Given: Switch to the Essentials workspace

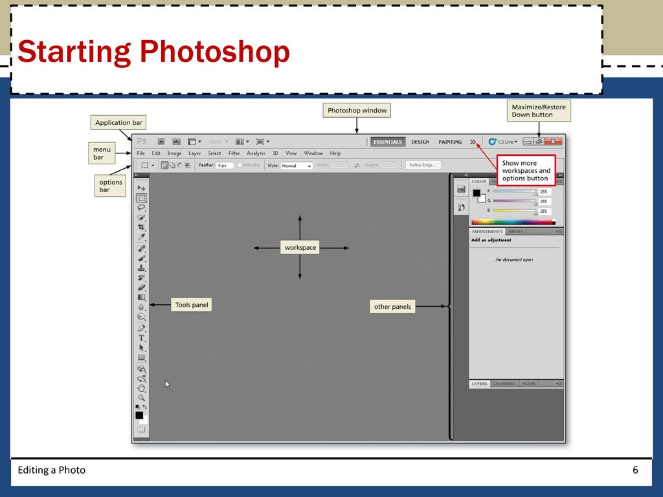Looking at the screenshot, I should pos(388,142).
